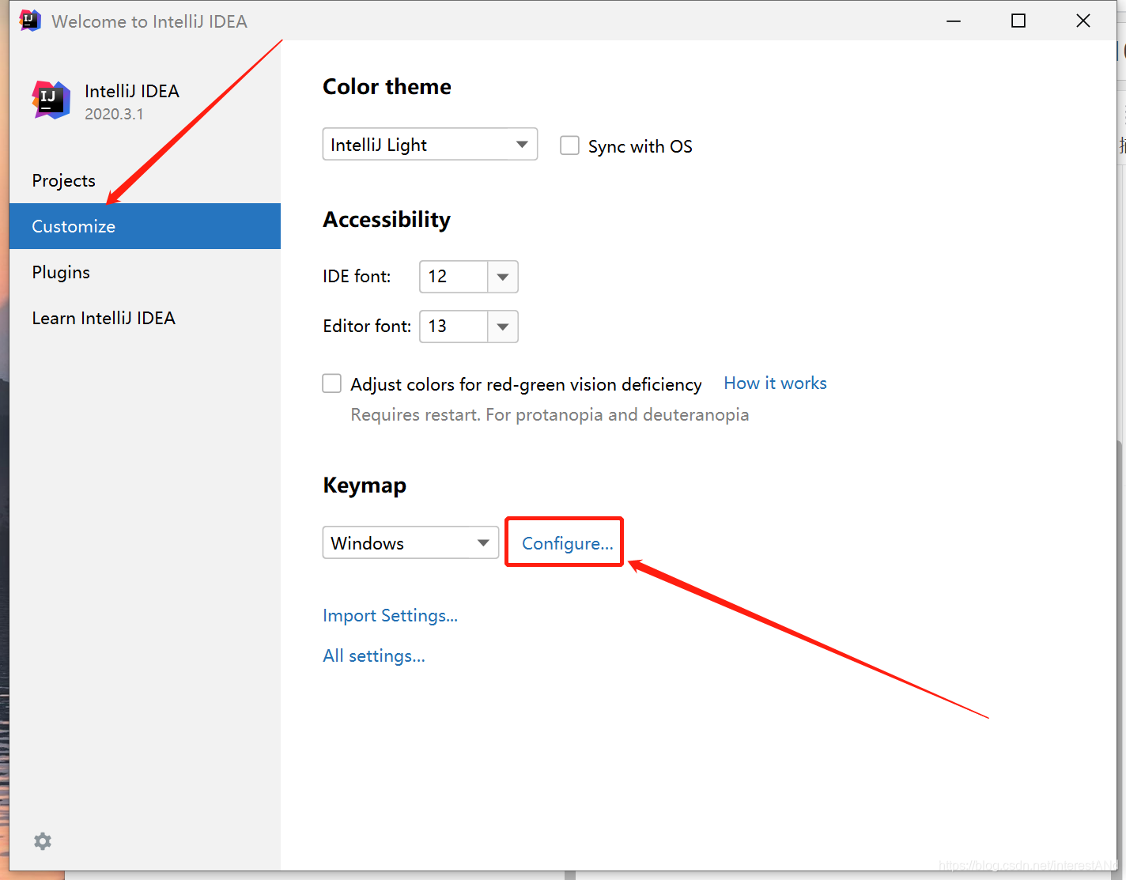Open the How it works link

(775, 383)
